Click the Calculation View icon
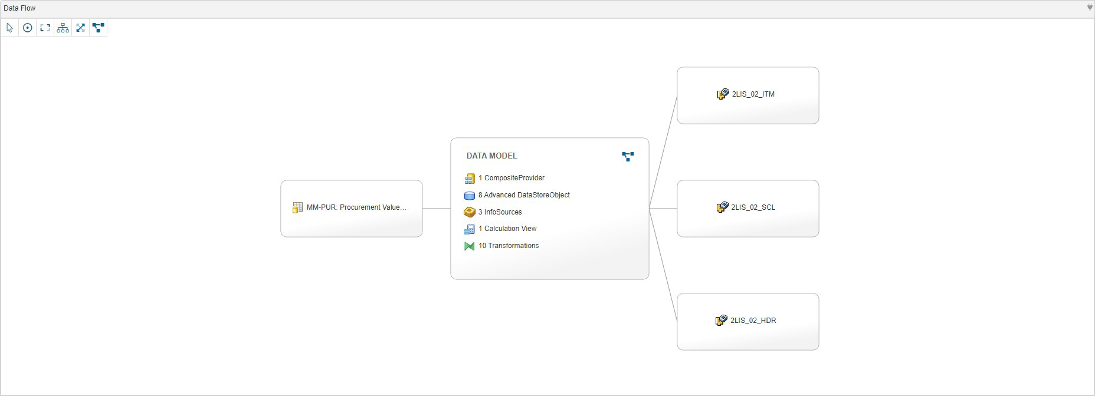The width and height of the screenshot is (1095, 396). tap(470, 229)
